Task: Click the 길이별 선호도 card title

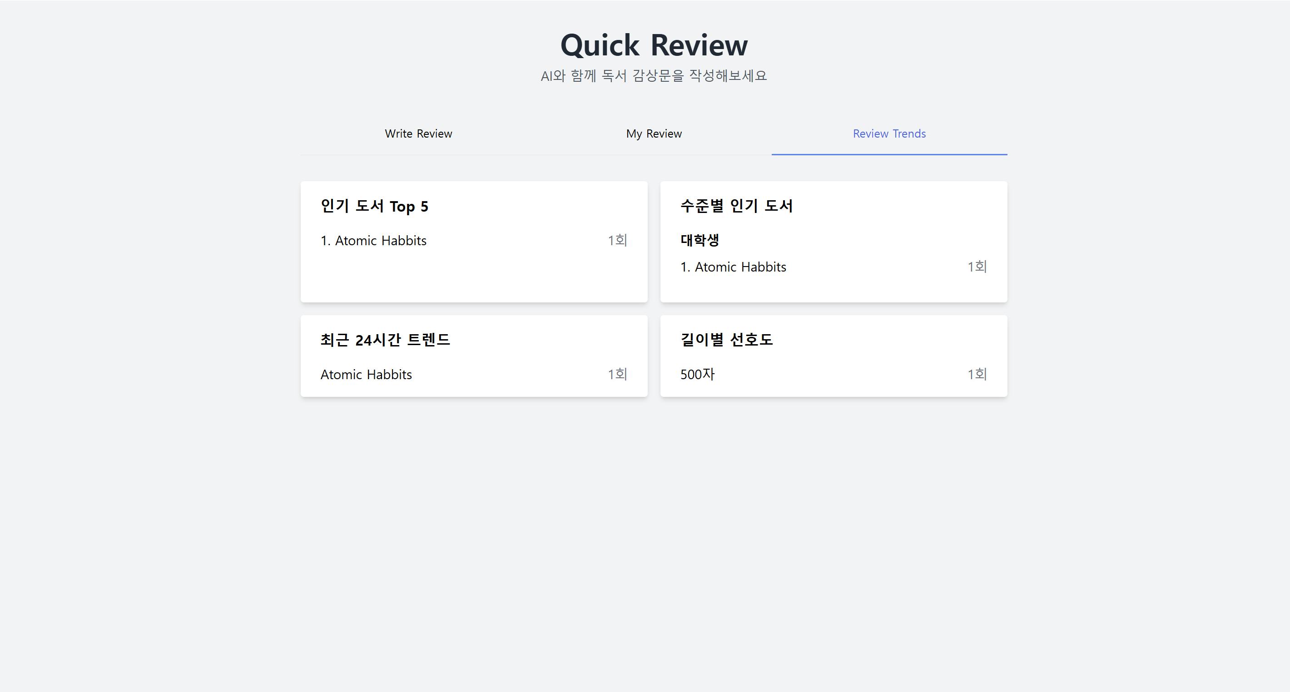Action: pyautogui.click(x=727, y=340)
